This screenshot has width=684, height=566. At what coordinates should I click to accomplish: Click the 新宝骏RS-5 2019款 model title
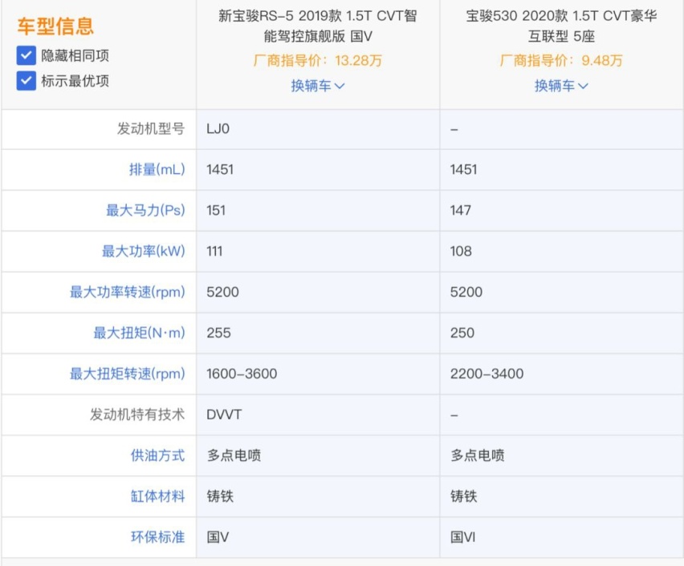(318, 26)
